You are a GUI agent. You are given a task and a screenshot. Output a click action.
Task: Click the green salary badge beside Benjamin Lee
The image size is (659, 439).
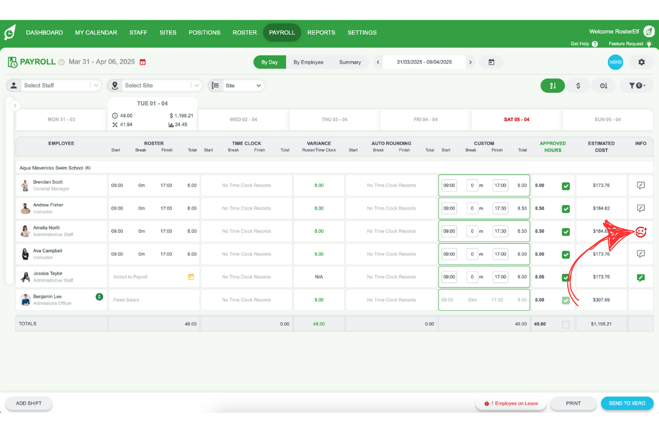pos(99,296)
